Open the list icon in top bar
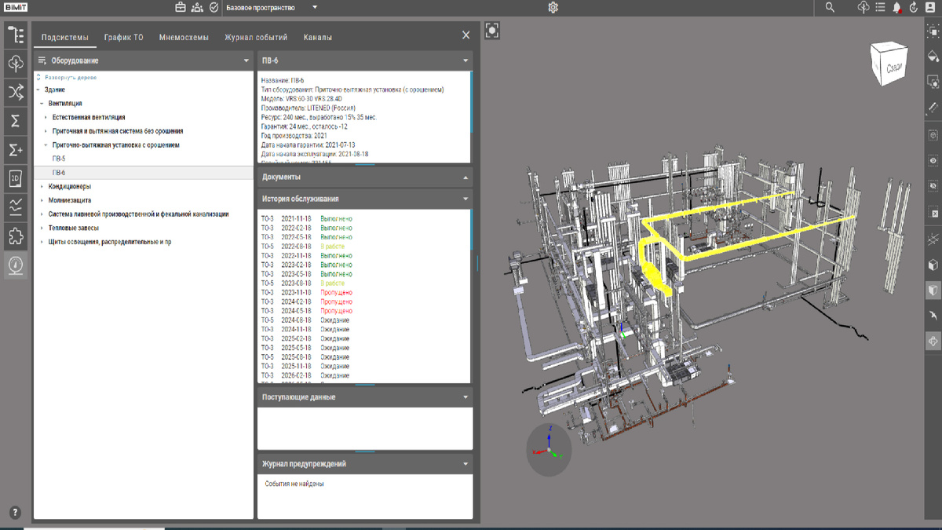 click(880, 7)
